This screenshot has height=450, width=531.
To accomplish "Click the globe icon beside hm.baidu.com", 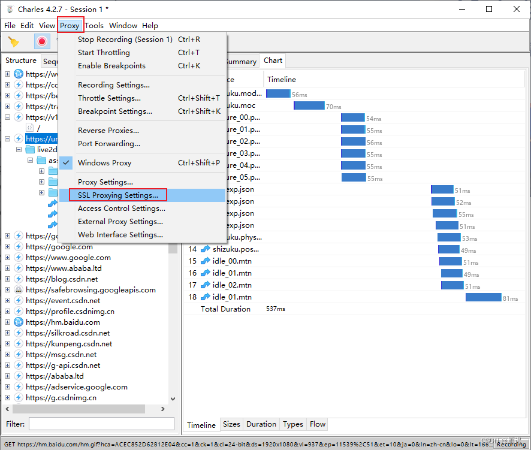I will 19,322.
